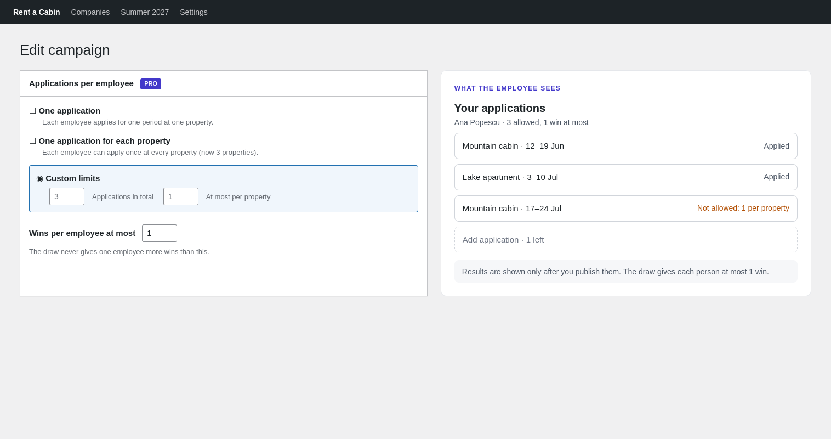Image resolution: width=831 pixels, height=439 pixels.
Task: Click the Wins per employee at most field
Action: click(x=160, y=233)
